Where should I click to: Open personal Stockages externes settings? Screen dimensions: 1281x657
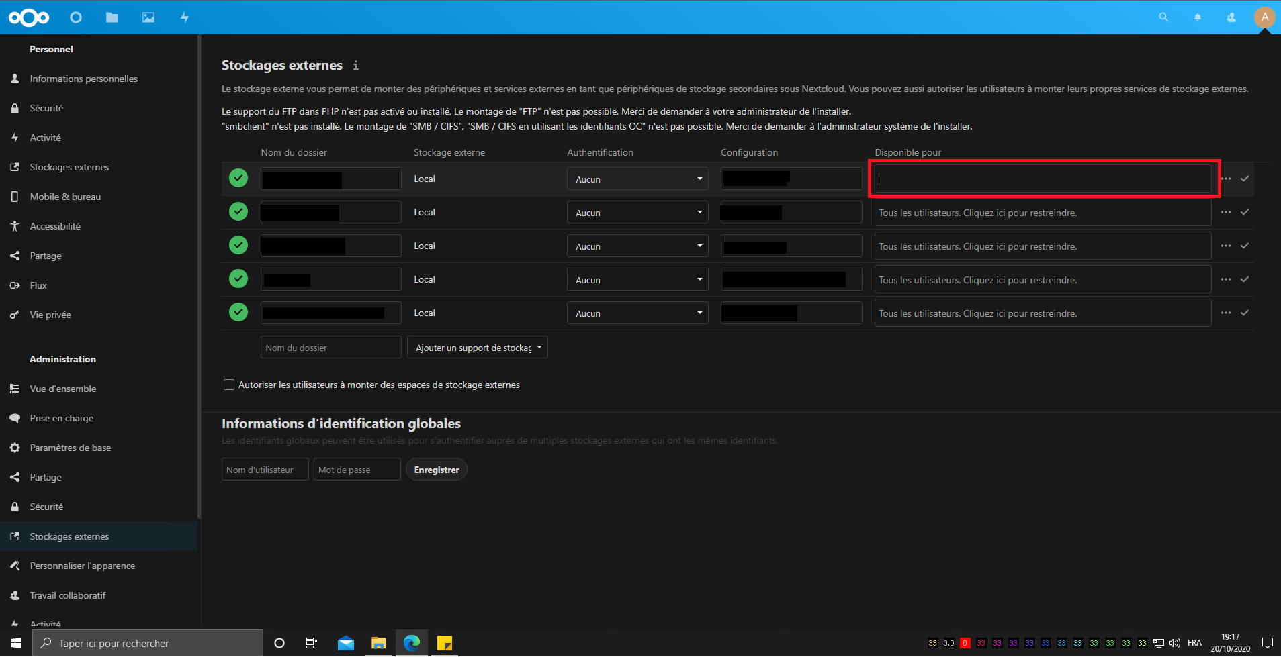pyautogui.click(x=69, y=167)
